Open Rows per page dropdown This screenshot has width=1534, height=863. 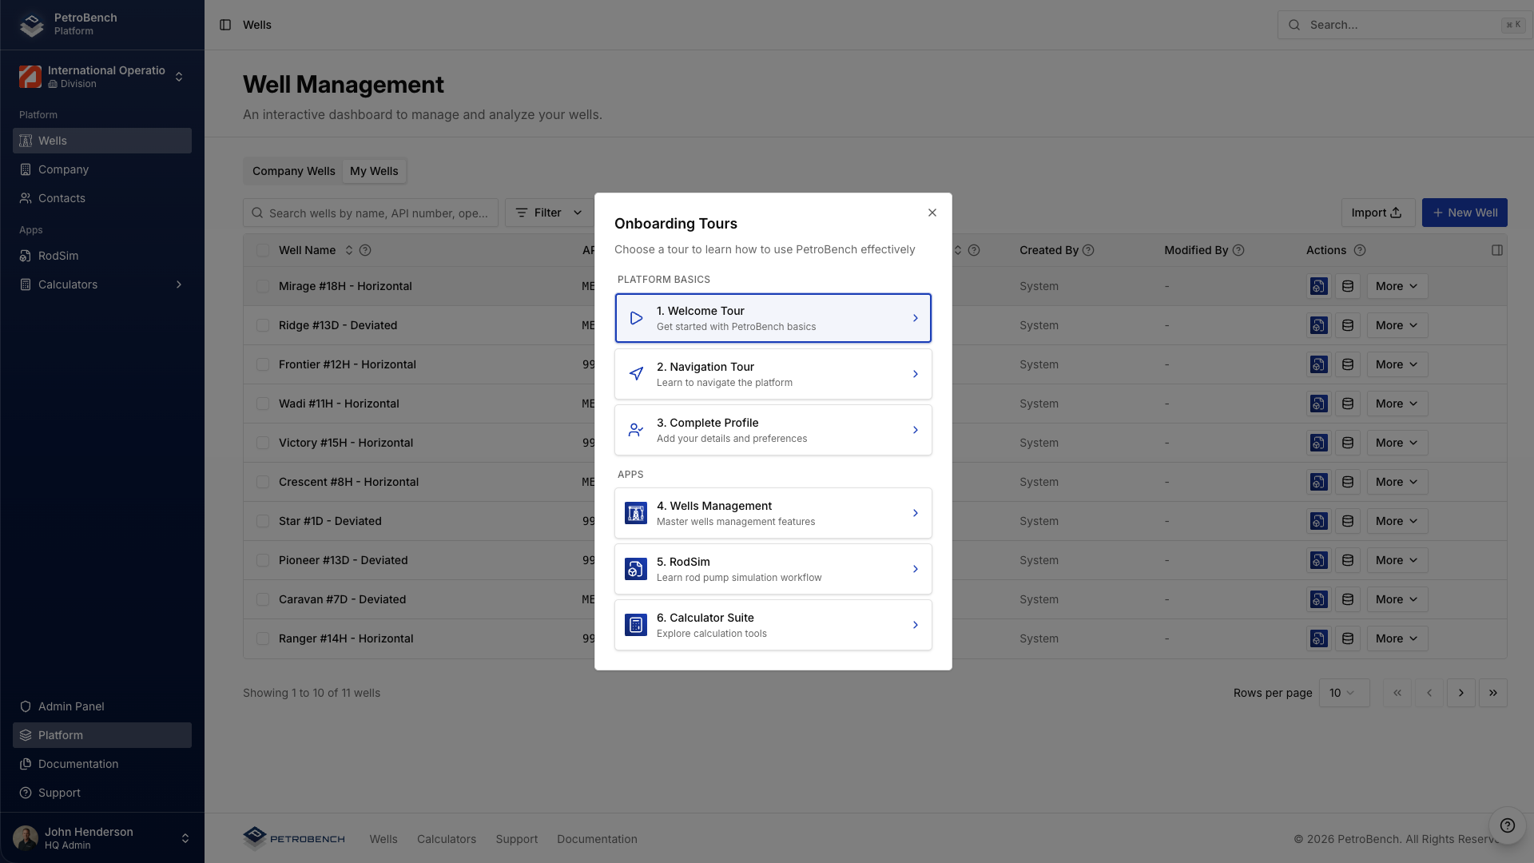pos(1343,693)
